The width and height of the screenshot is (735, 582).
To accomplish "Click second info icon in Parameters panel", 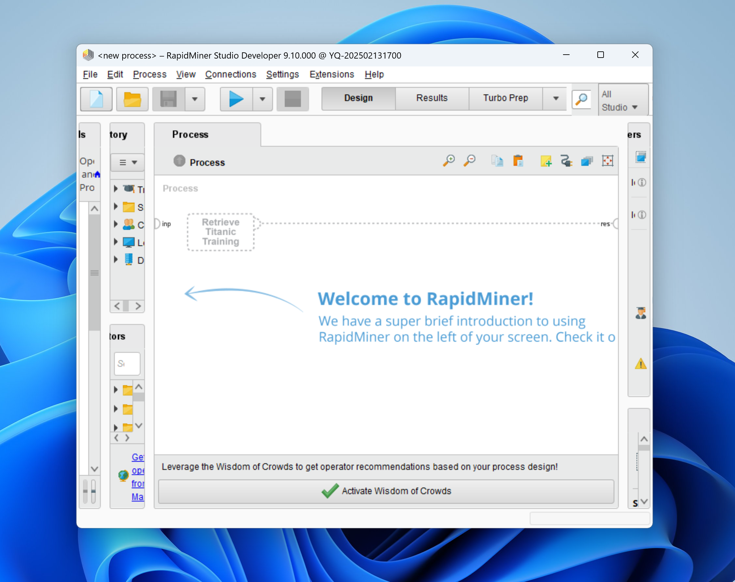I will point(642,215).
